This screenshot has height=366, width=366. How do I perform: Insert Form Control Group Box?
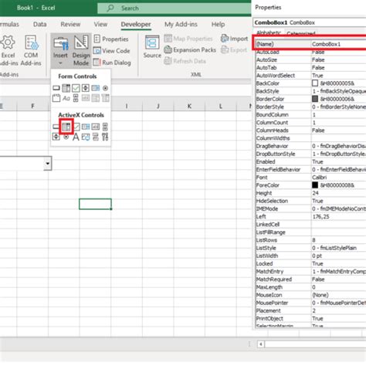point(56,98)
